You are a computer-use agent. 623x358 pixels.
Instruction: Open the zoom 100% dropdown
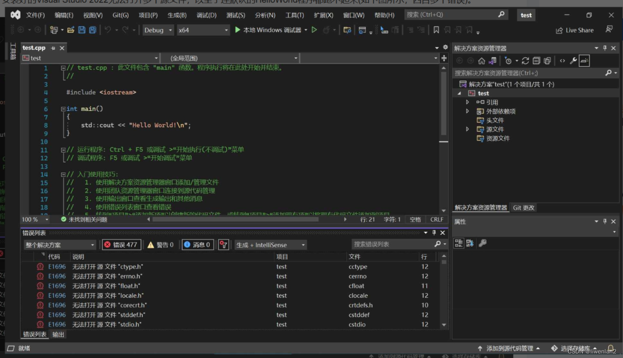[47, 220]
